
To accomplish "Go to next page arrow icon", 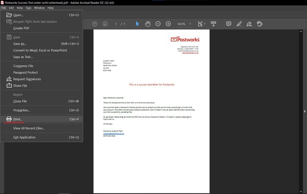I will tap(105, 24).
